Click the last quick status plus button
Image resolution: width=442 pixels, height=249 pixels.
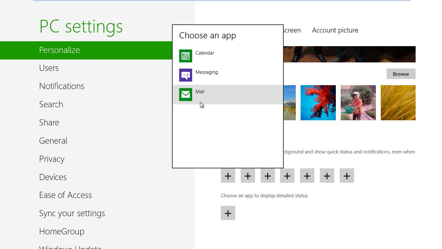[347, 176]
